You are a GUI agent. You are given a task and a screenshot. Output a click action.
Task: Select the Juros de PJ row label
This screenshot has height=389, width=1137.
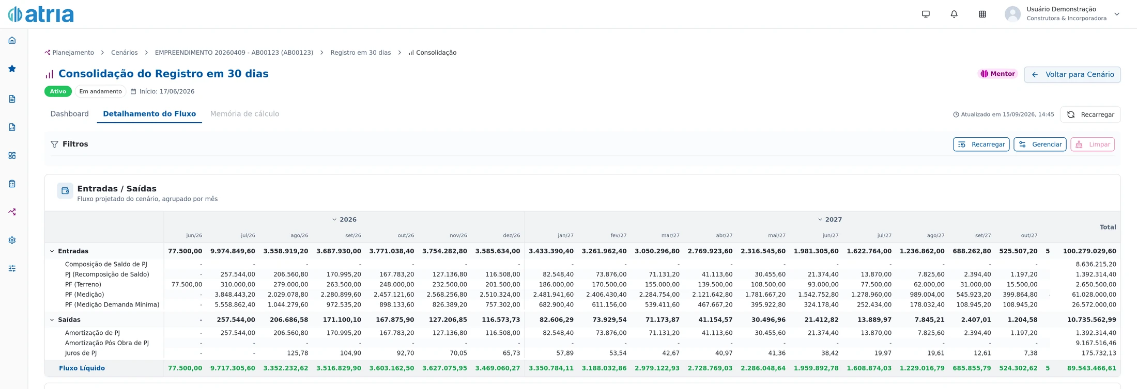pos(81,353)
